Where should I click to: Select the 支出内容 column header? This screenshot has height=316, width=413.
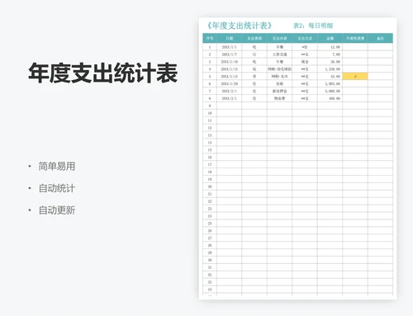coord(280,38)
